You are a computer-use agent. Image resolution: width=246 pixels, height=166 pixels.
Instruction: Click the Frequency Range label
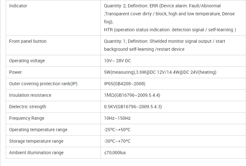27,118
